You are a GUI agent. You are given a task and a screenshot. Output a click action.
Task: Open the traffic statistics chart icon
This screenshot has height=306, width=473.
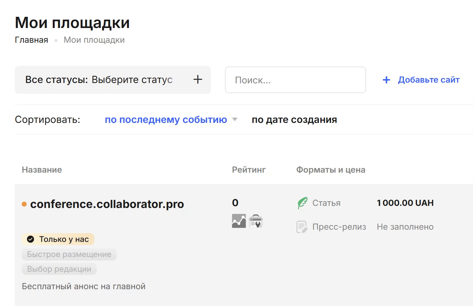(x=239, y=221)
